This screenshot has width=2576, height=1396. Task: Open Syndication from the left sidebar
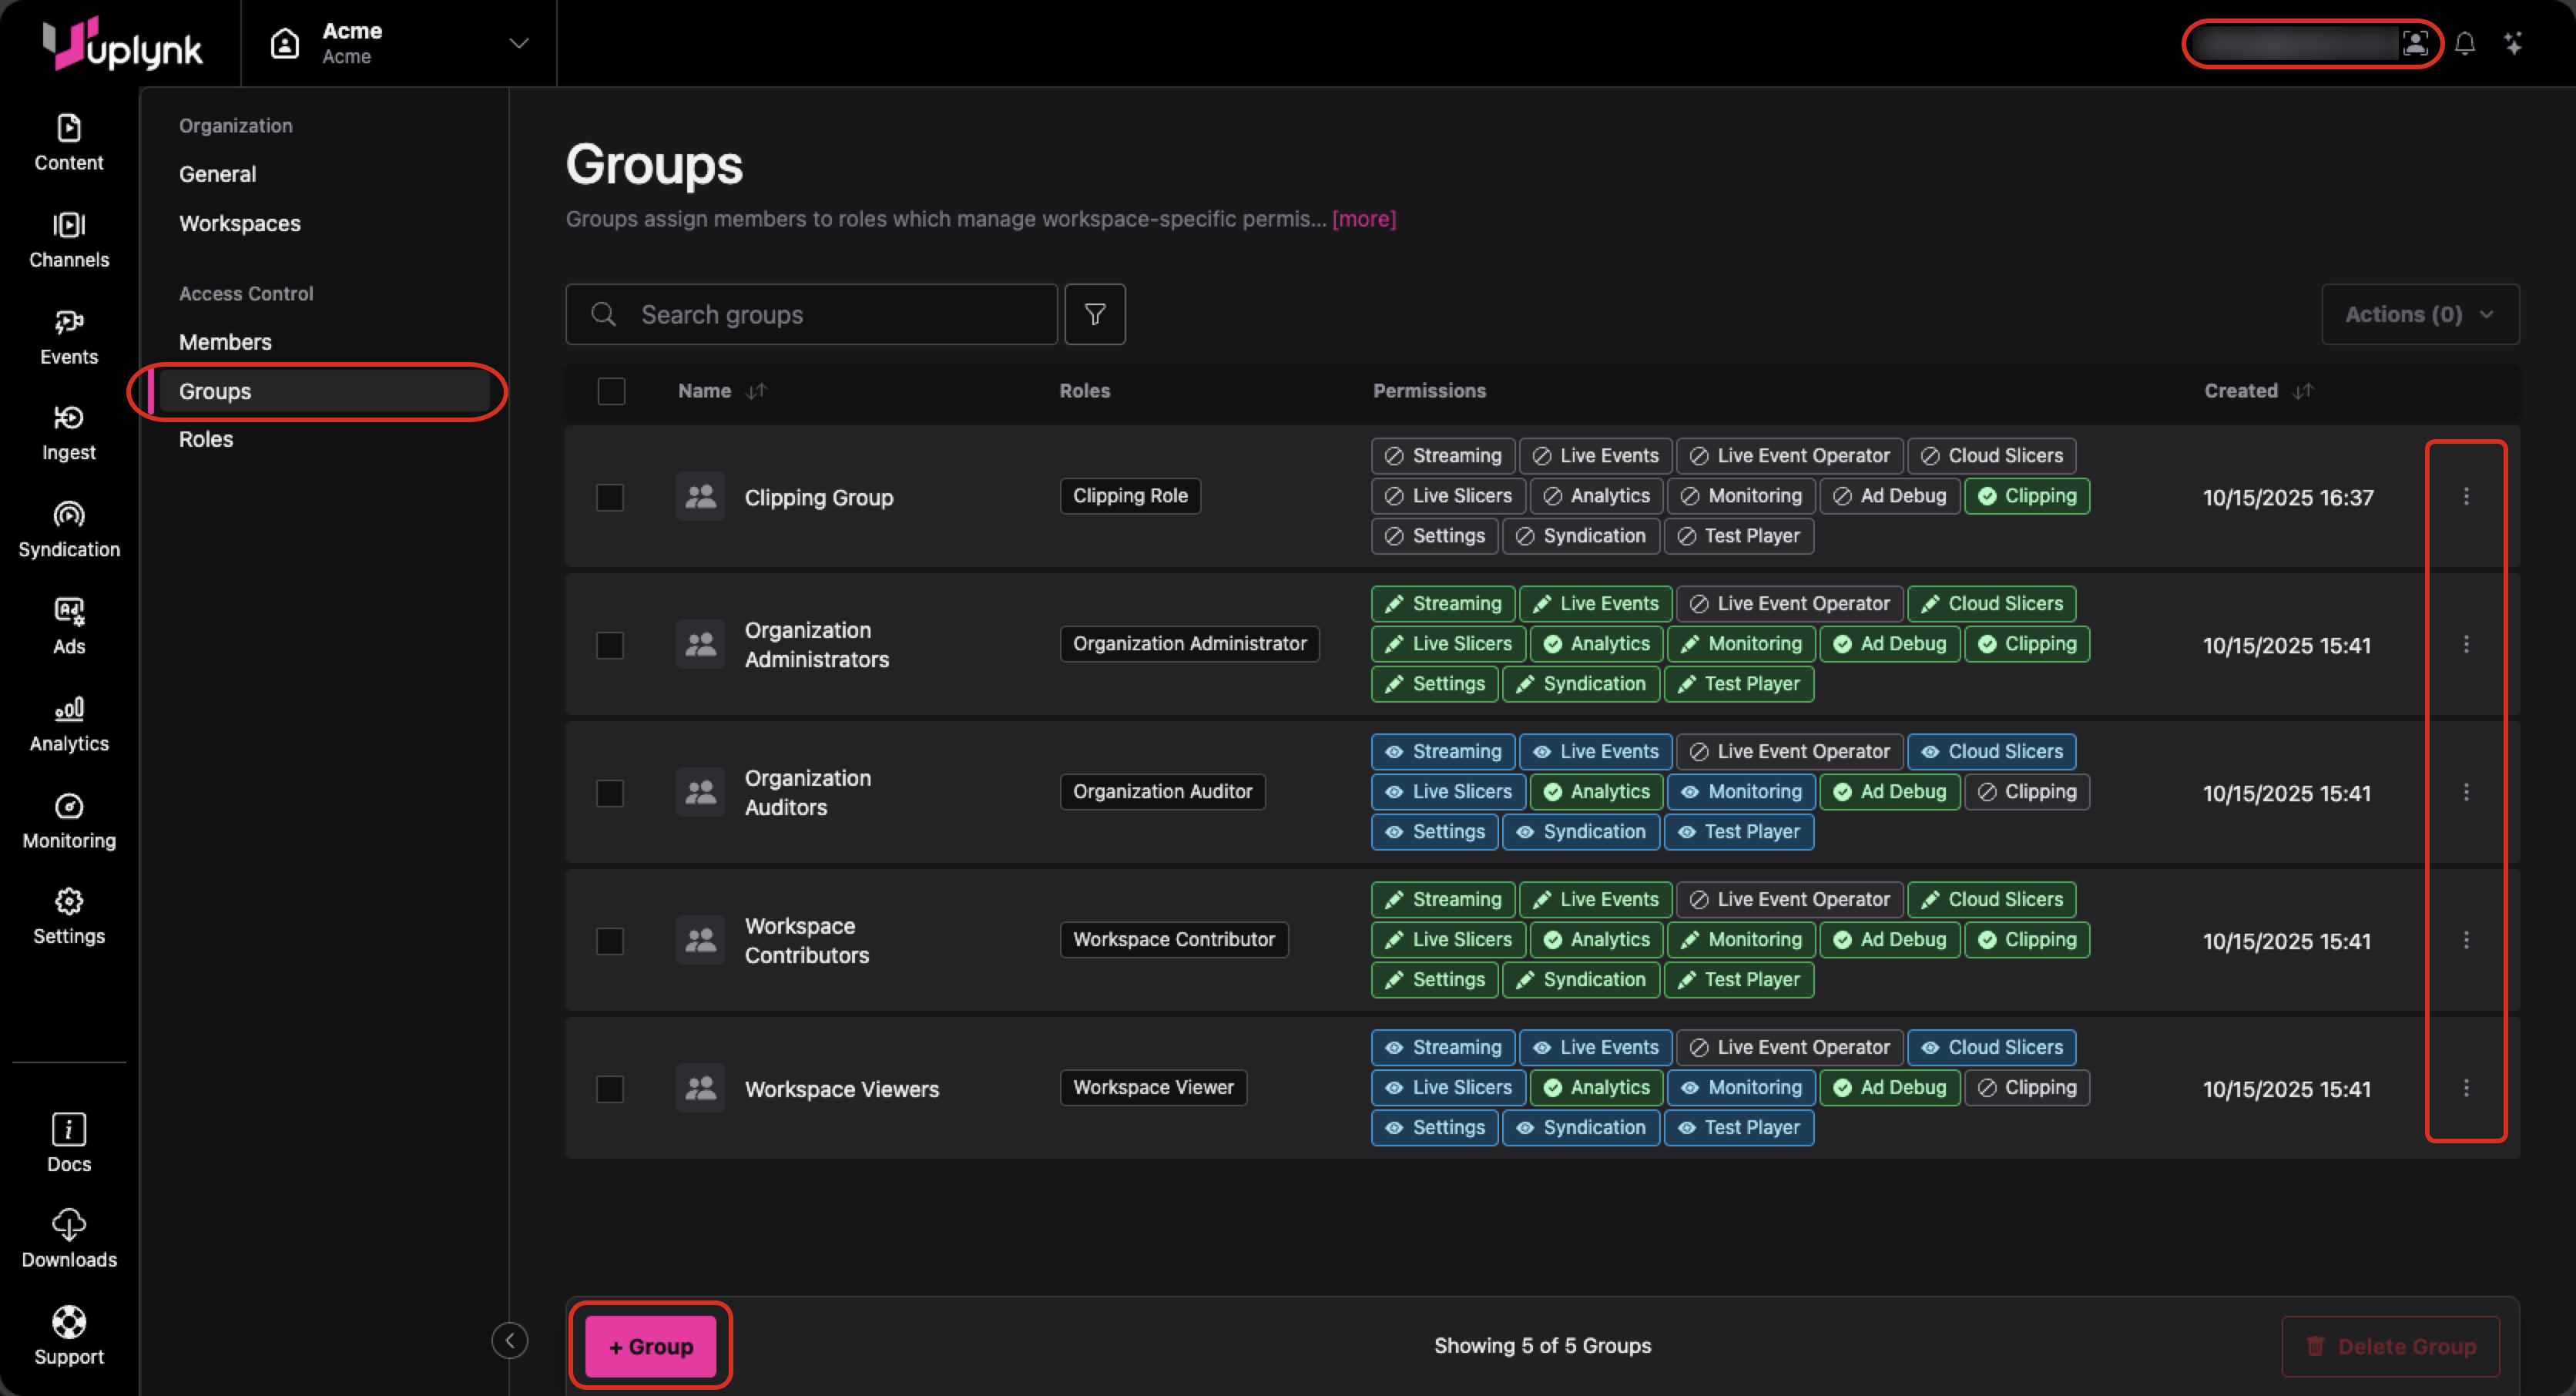pos(68,530)
